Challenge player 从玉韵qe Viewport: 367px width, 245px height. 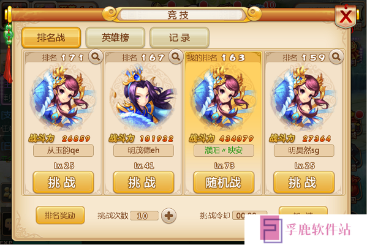pos(63,183)
